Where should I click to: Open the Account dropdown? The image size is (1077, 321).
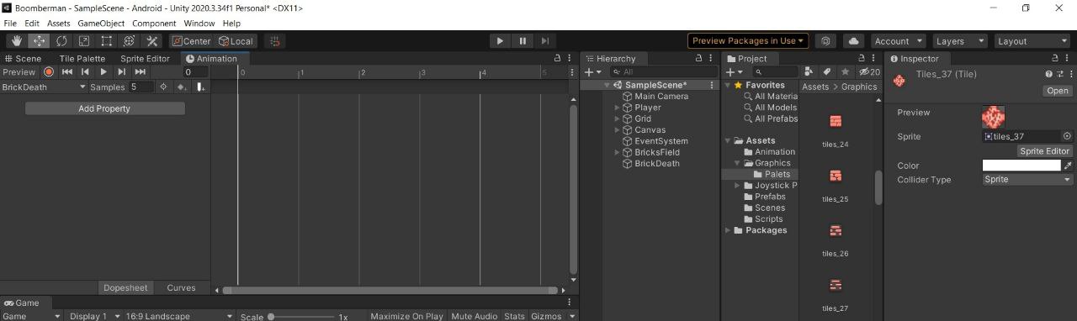point(898,41)
